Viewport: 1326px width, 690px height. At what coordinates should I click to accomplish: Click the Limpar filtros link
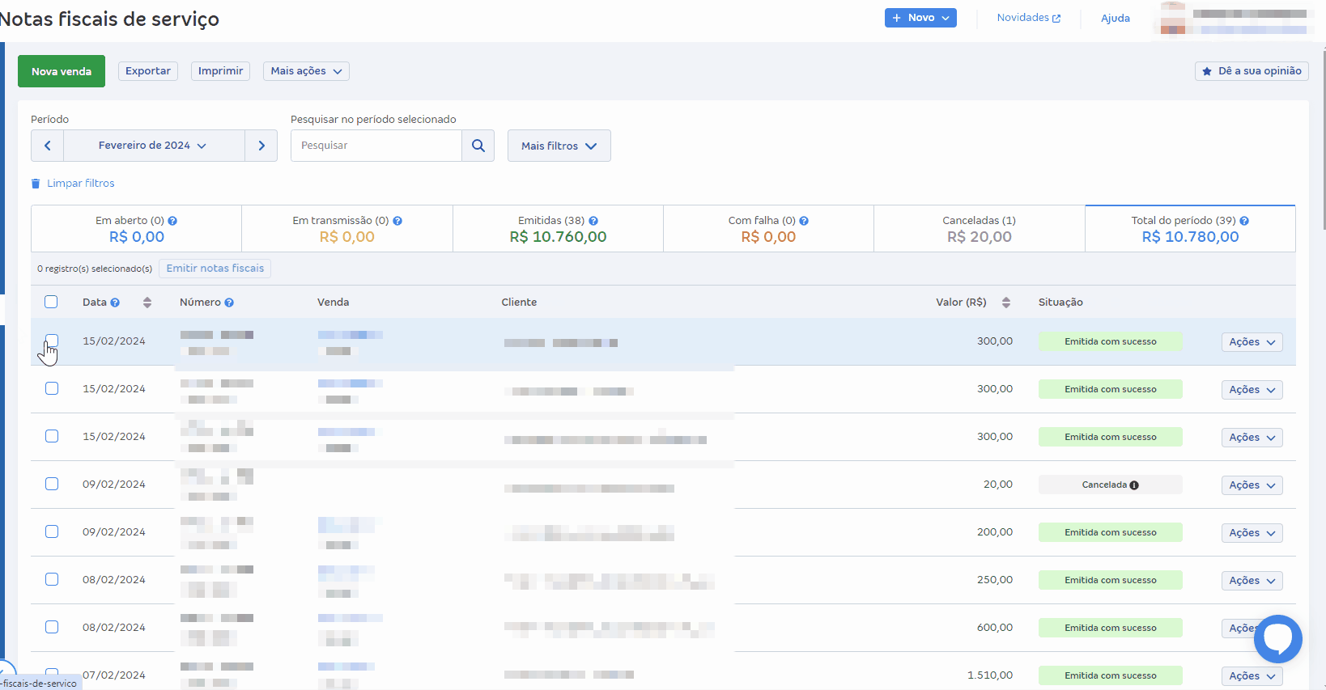point(80,184)
